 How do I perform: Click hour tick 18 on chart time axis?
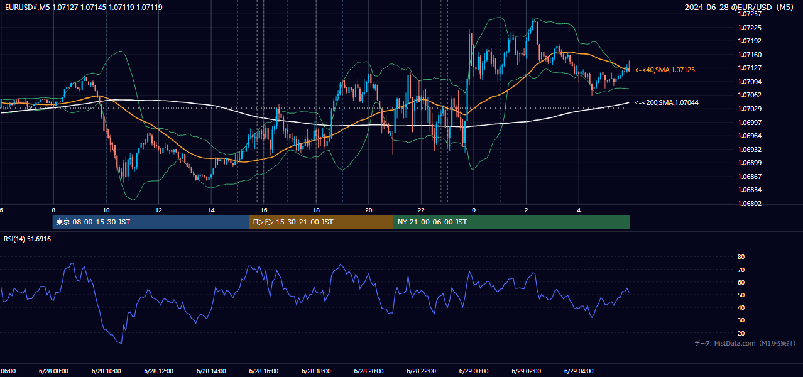[x=316, y=210]
